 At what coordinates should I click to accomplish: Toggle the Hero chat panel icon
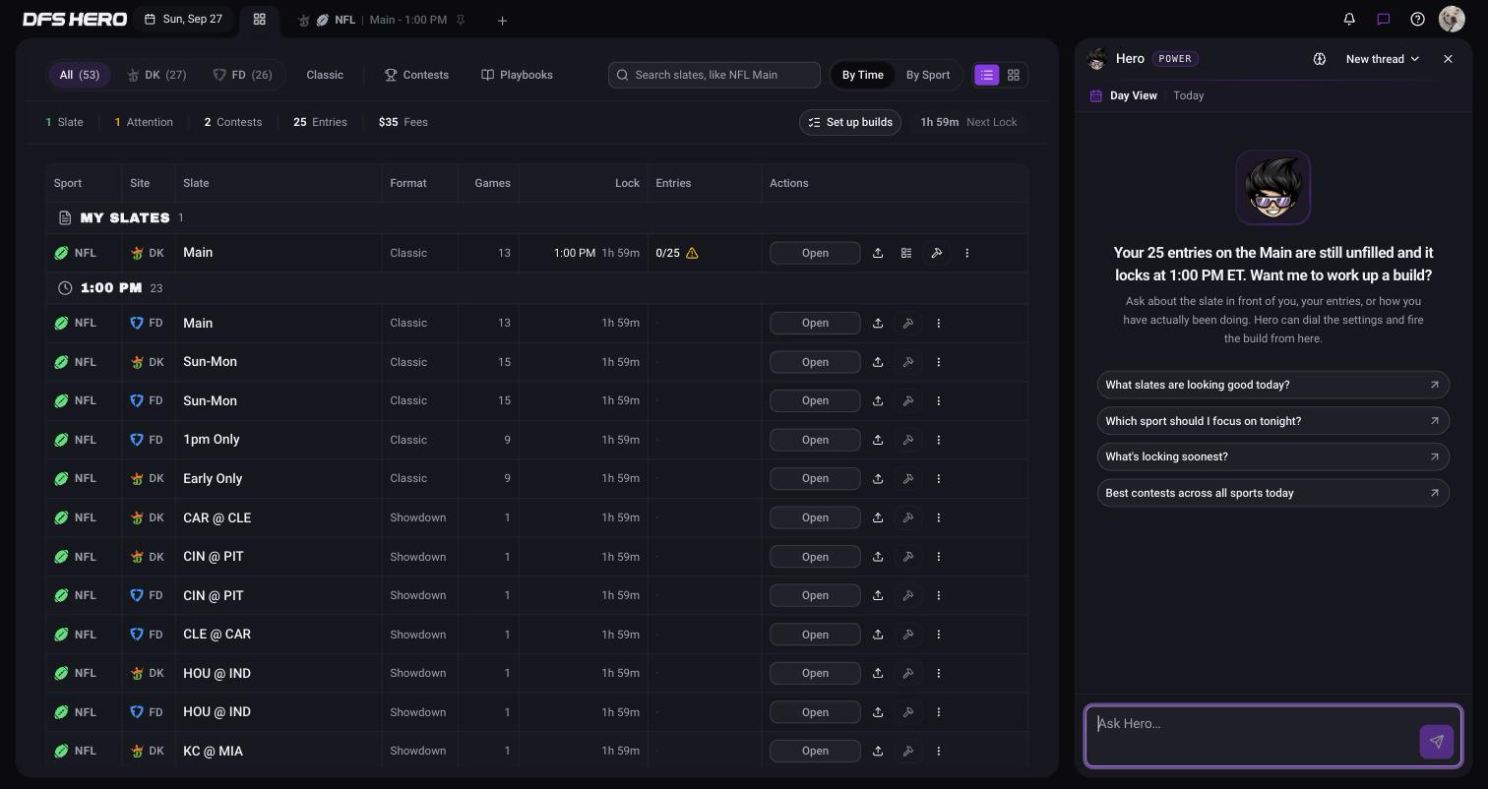point(1383,19)
